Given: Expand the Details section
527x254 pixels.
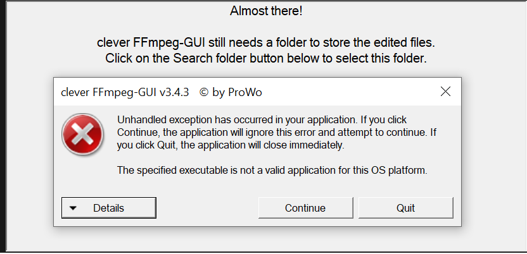Looking at the screenshot, I should (x=109, y=208).
